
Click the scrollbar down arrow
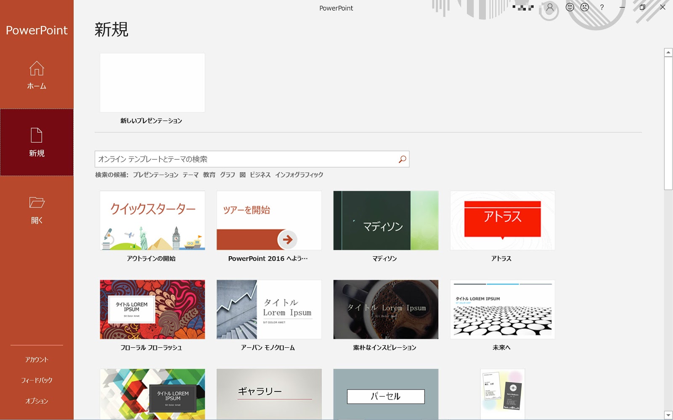(x=668, y=415)
